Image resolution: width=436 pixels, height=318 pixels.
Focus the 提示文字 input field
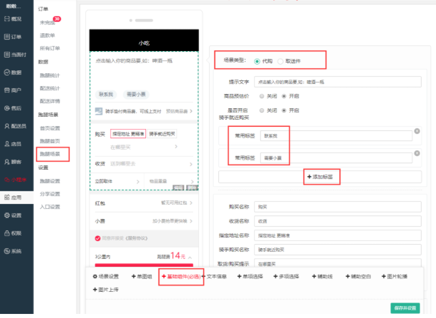tap(338, 82)
